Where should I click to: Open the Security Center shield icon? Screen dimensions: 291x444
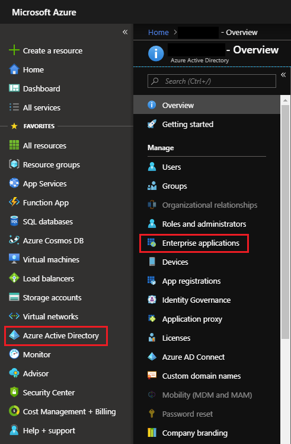(x=14, y=392)
